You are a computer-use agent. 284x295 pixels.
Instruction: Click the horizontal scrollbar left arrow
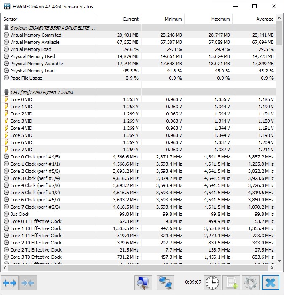point(5,268)
